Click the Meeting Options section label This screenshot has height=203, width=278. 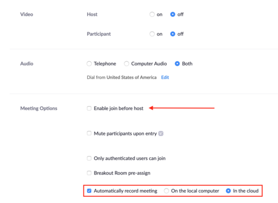[x=39, y=108]
